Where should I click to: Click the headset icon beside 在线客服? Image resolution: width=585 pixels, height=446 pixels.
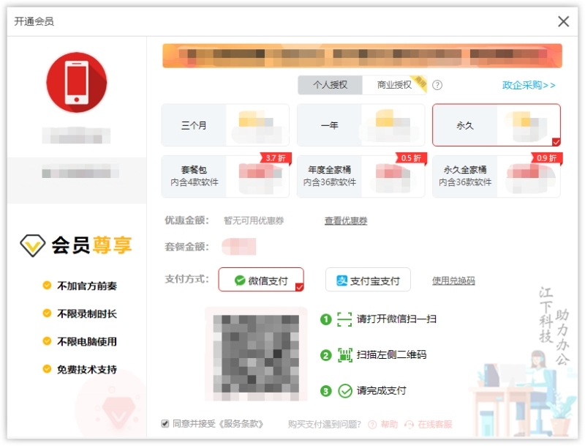point(409,424)
